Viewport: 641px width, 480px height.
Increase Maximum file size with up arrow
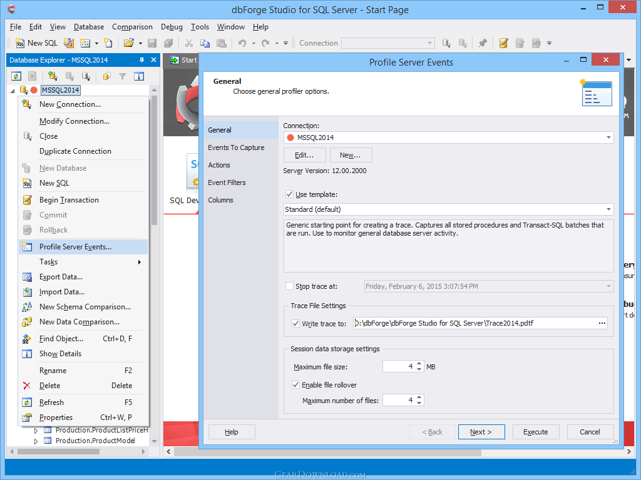point(419,364)
